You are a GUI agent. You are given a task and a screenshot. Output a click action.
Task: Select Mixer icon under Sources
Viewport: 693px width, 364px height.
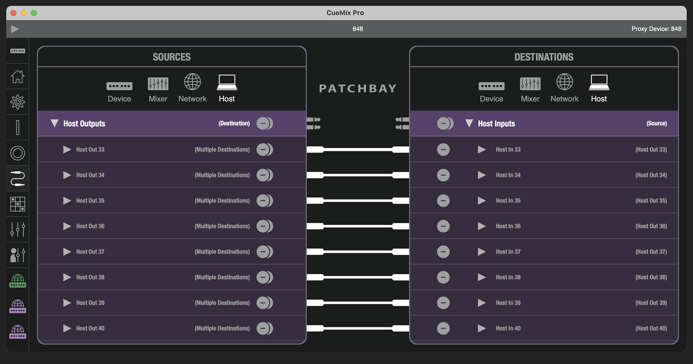pyautogui.click(x=158, y=89)
